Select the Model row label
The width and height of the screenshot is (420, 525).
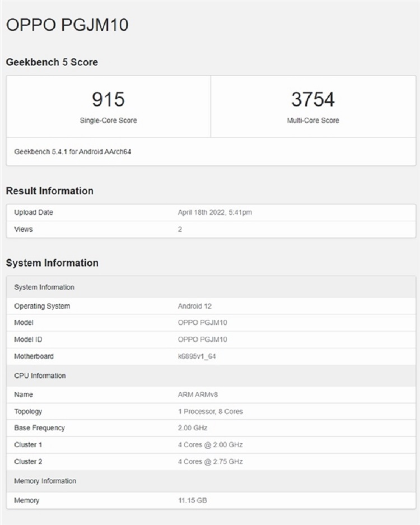[24, 322]
